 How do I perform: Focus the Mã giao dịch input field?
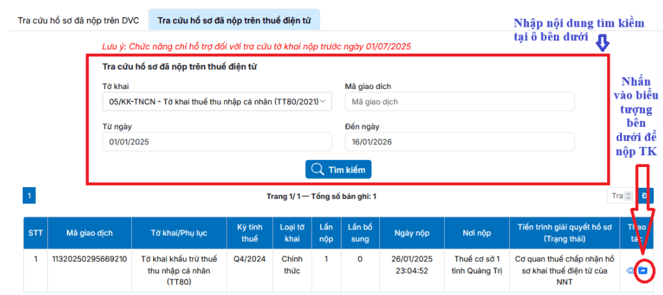coord(459,102)
